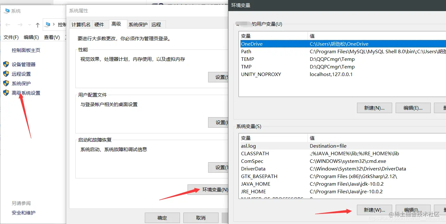Click the computer icon in address bar
The width and height of the screenshot is (446, 224).
48,24
